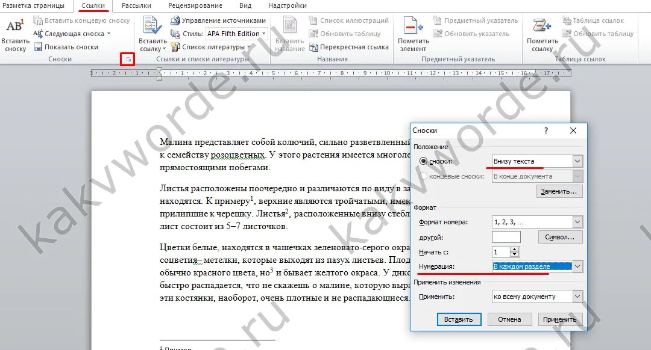
Task: Click Insert Footnote icon (Вставить сноску)
Action: tap(14, 26)
